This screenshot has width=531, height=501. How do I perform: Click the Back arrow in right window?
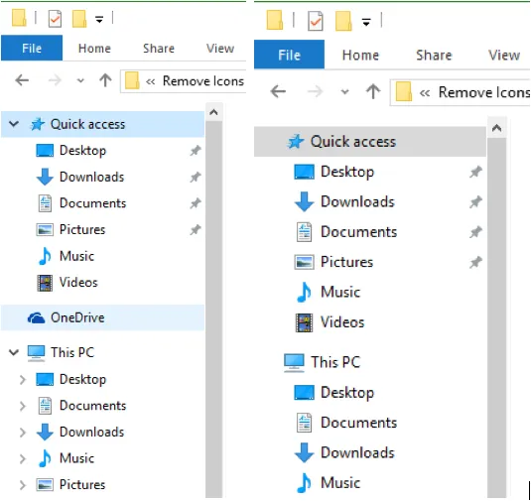tap(278, 91)
